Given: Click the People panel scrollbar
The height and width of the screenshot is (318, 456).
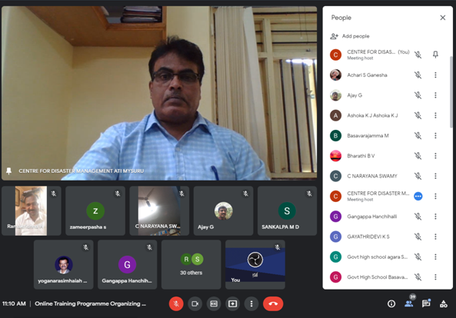Looking at the screenshot, I should coord(451,91).
